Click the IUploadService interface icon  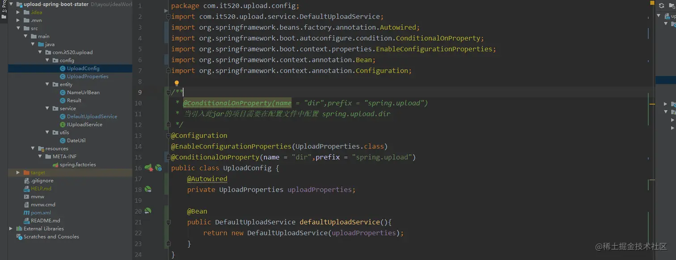(63, 124)
